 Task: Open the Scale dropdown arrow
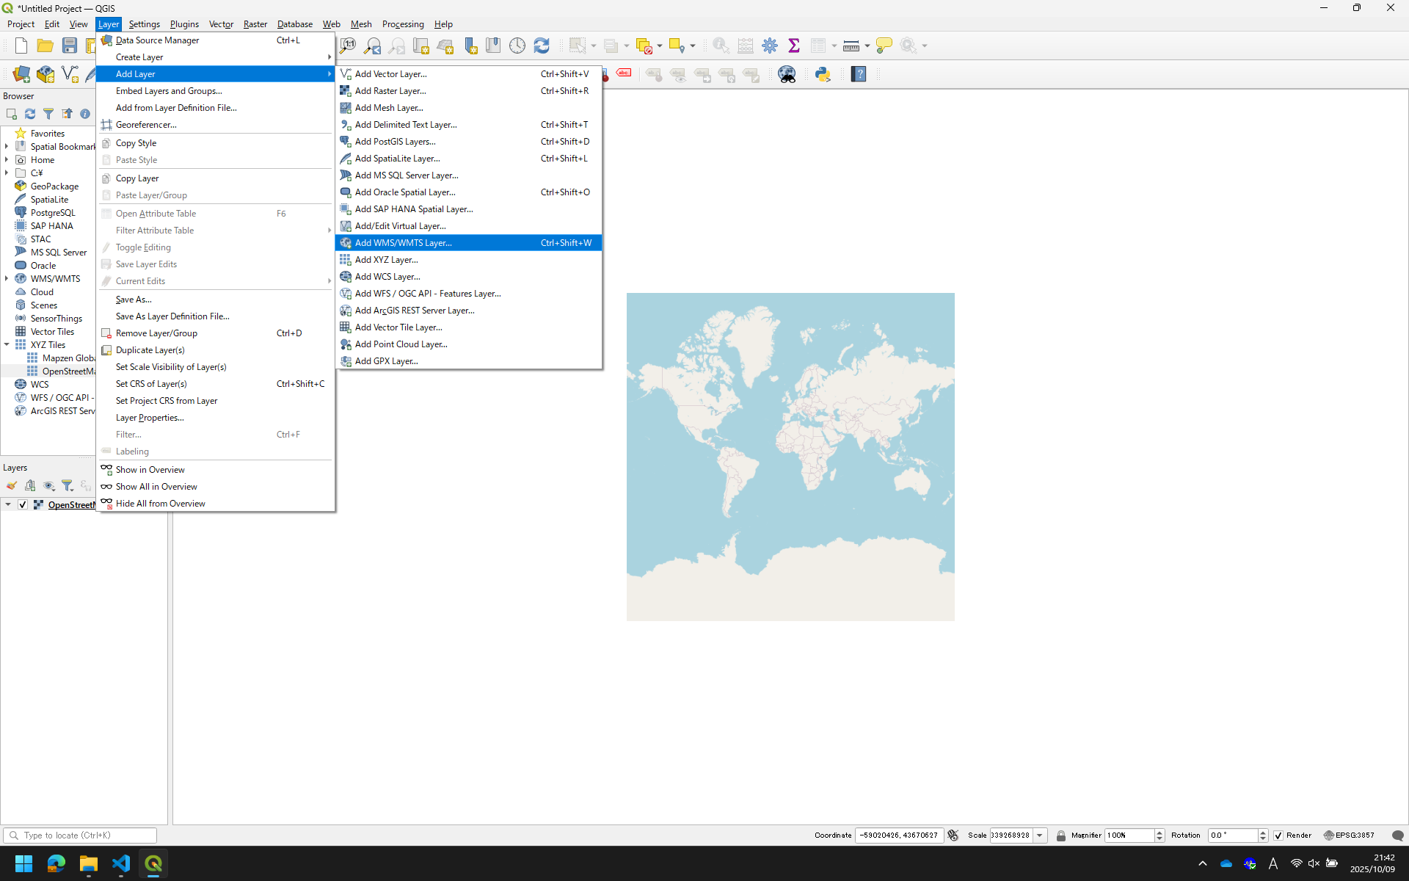[1040, 835]
